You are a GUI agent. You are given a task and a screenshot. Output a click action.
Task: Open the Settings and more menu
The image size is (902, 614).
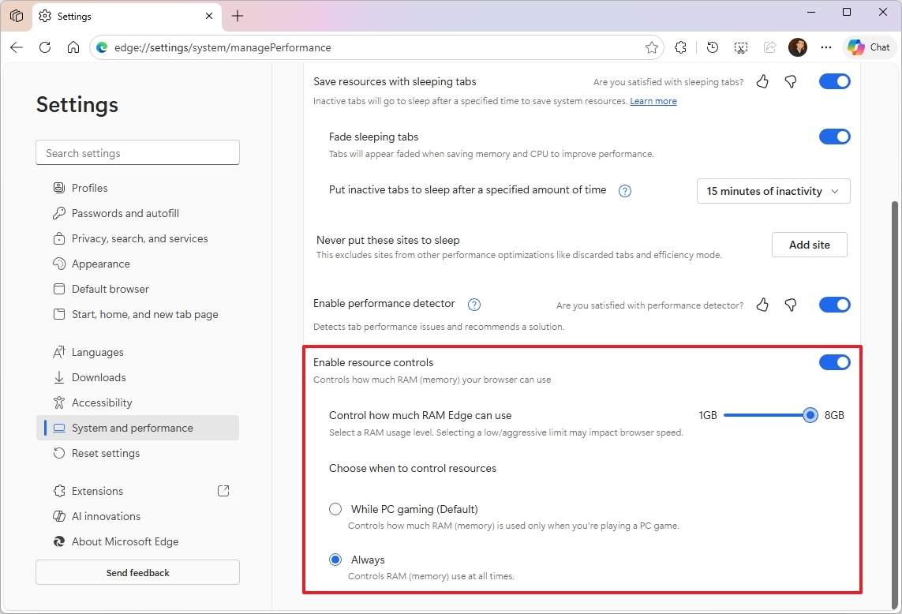[825, 47]
